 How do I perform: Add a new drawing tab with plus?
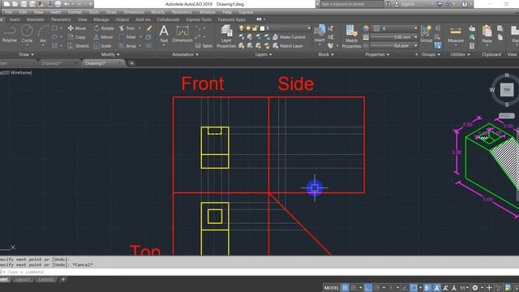click(131, 63)
